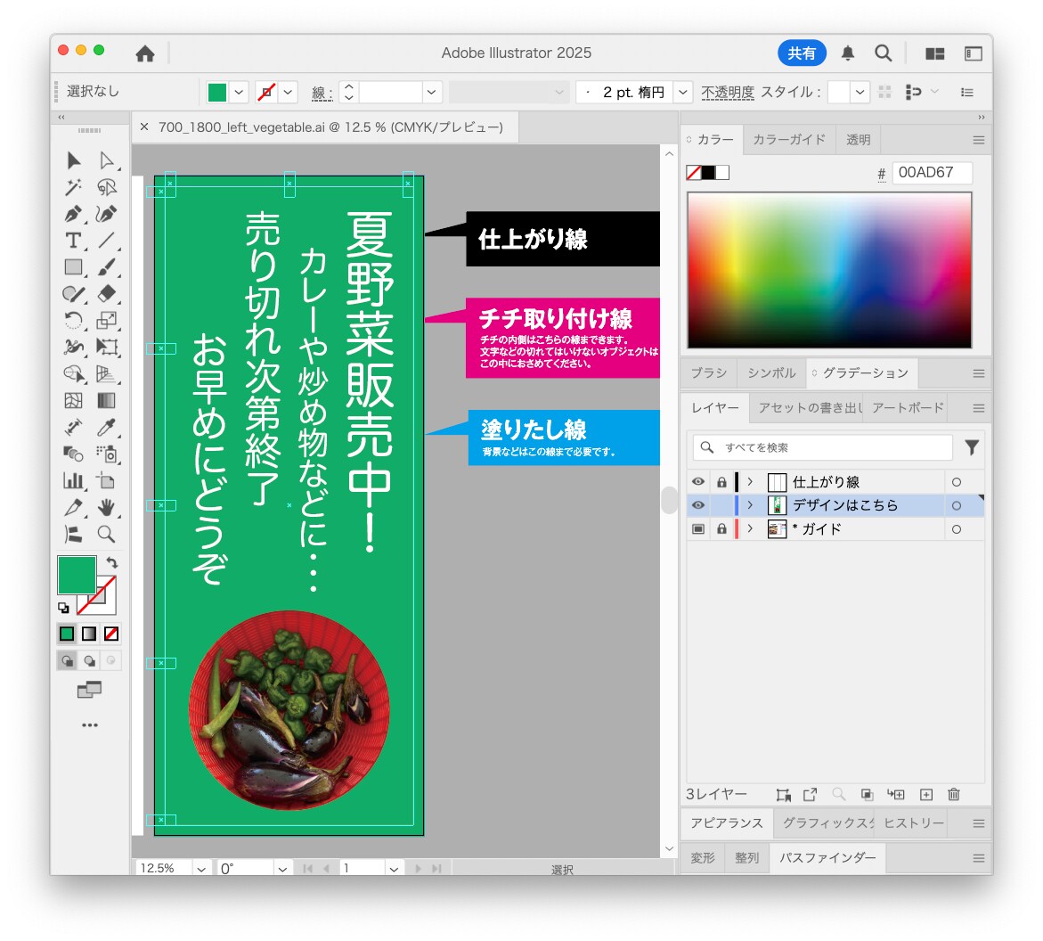1043x941 pixels.
Task: Select the Hand tool
Action: (106, 507)
